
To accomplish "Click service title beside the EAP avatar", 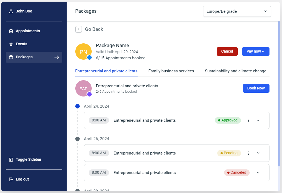I will 127,86.
